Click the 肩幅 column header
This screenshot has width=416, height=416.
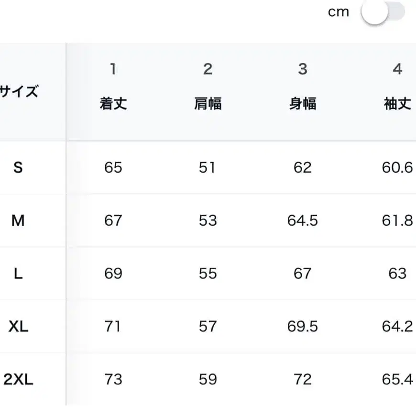tap(208, 103)
